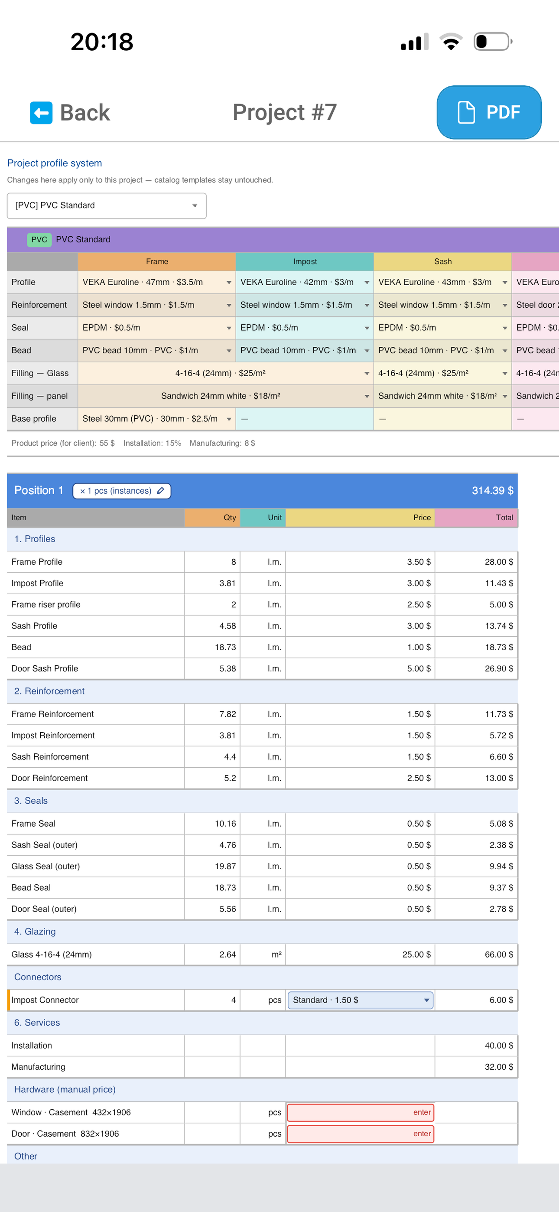Open the [PVC] PVC Standard system dropdown
Screen dimensions: 559x1212
coord(107,205)
